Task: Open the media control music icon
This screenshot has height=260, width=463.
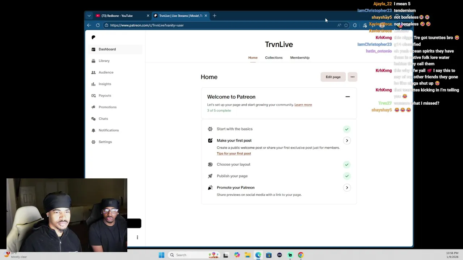Action: coord(365,25)
